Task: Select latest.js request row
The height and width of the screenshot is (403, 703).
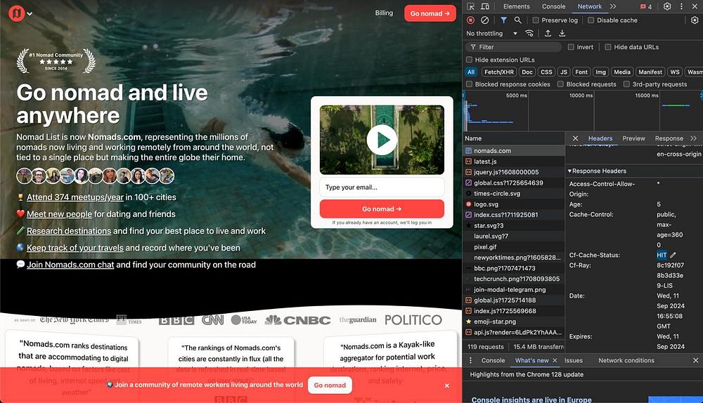Action: [514, 161]
